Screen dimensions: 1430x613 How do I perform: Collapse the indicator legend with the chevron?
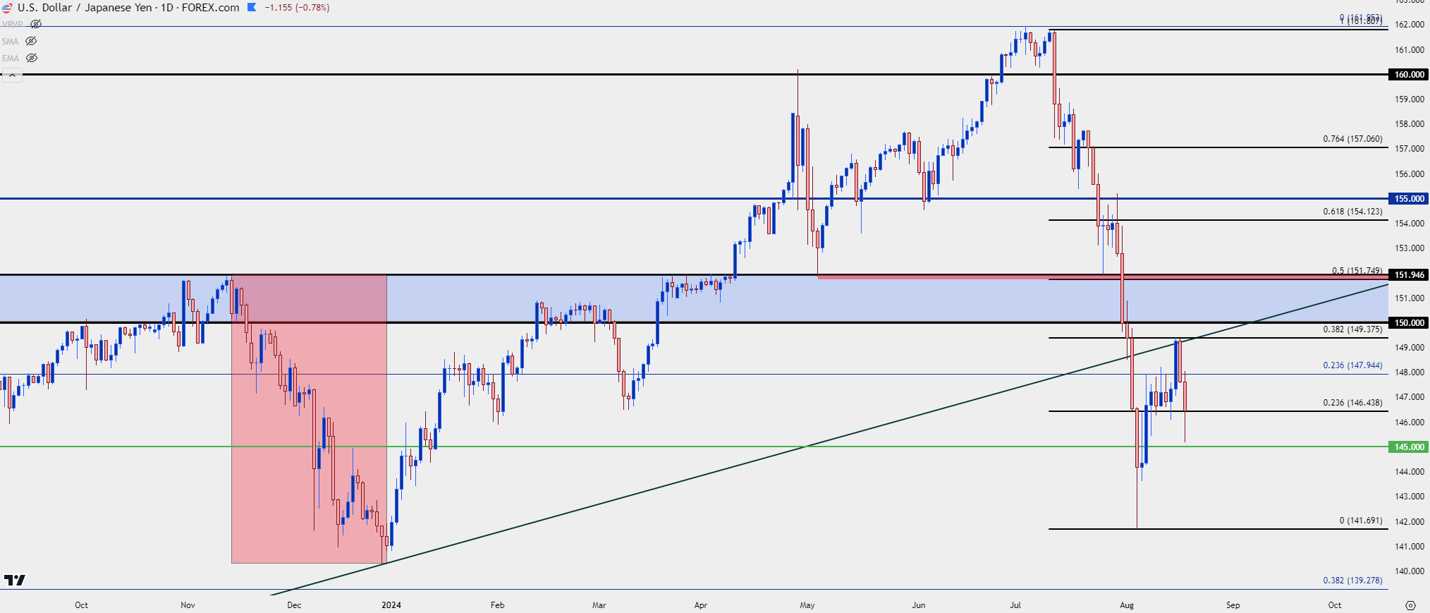pos(12,75)
